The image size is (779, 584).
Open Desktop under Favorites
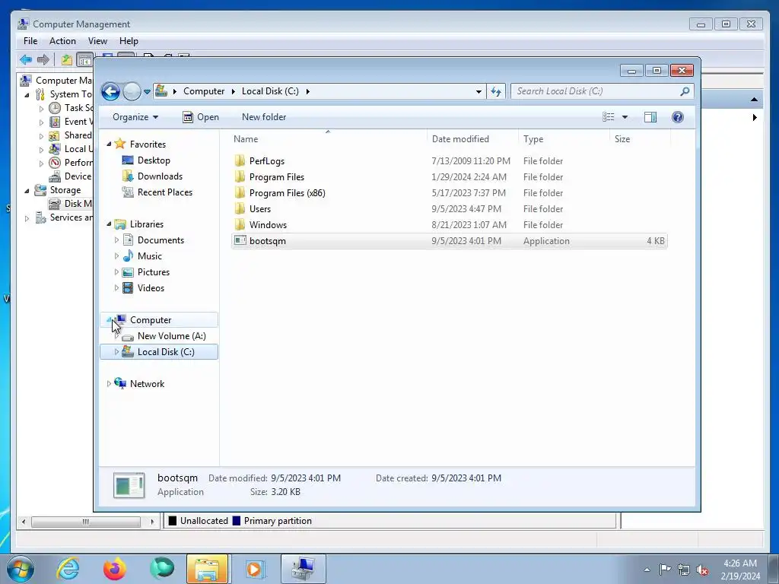[x=154, y=160]
